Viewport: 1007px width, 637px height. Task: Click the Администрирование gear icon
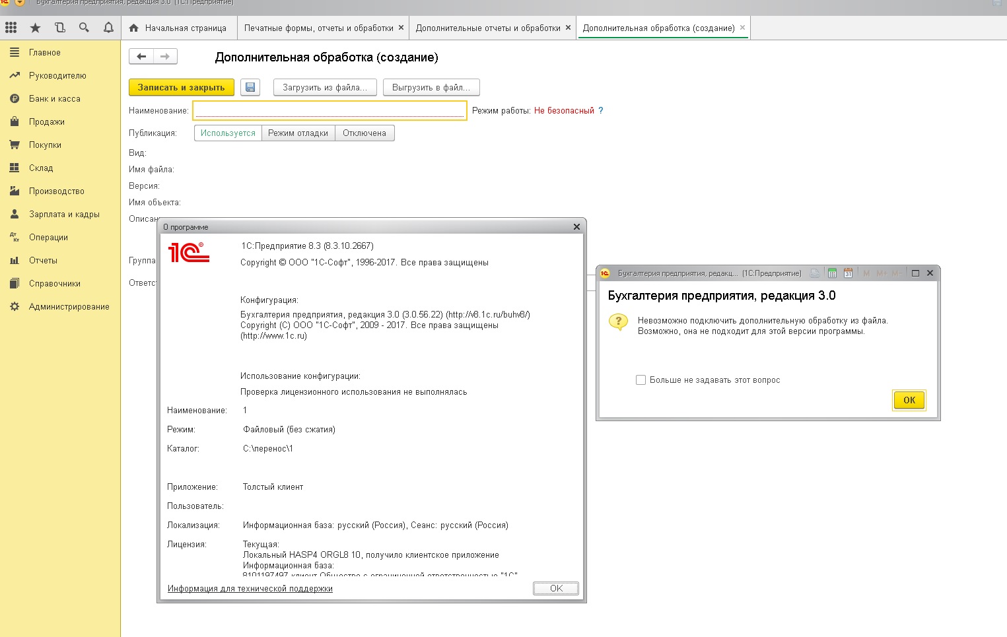point(15,306)
